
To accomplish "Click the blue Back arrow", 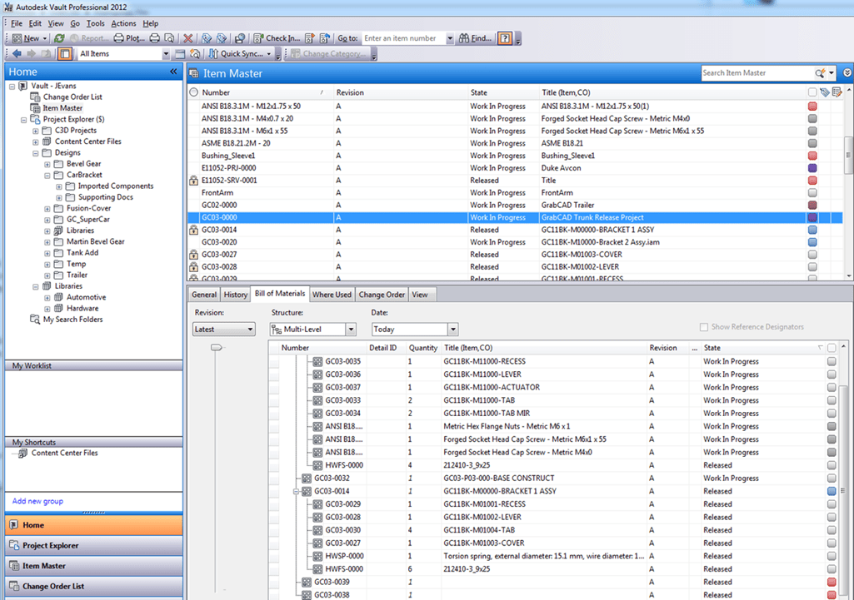I will [17, 53].
